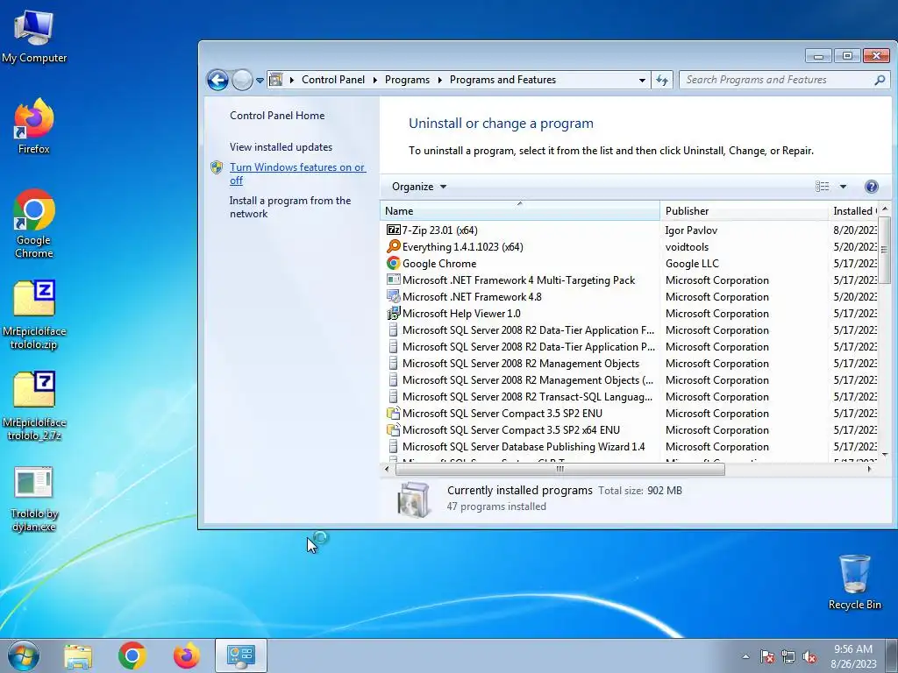Open the address bar history dropdown
898x673 pixels.
tap(642, 80)
